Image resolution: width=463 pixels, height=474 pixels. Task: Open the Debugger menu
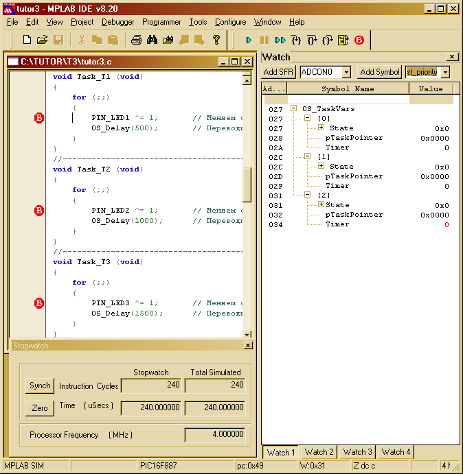coord(117,22)
